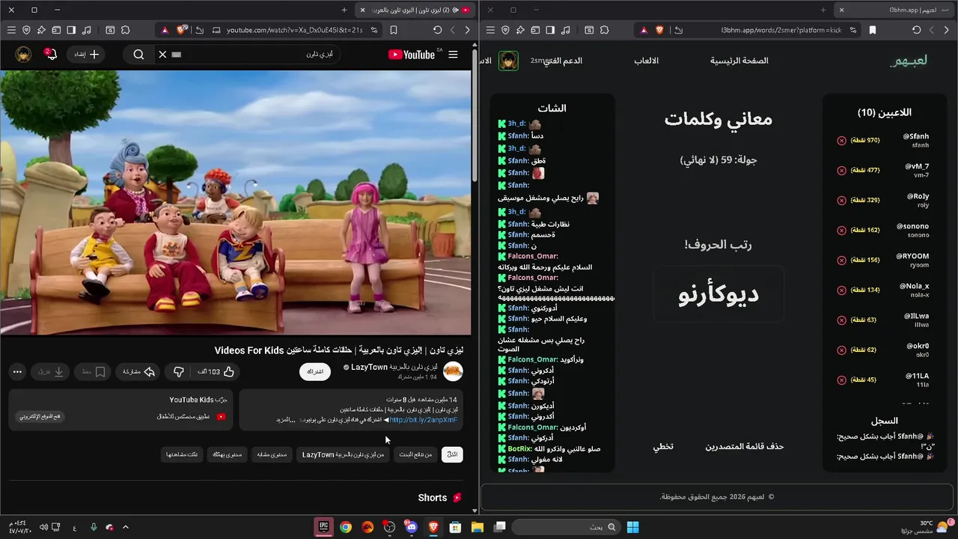Click the تخطي skip button
The image size is (958, 539).
click(663, 446)
